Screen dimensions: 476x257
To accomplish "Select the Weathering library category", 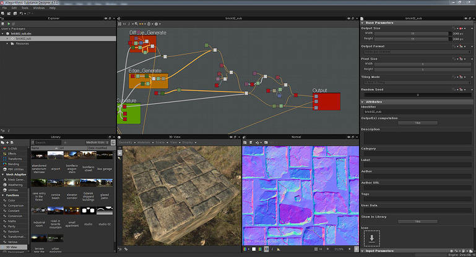I will click(15, 185).
